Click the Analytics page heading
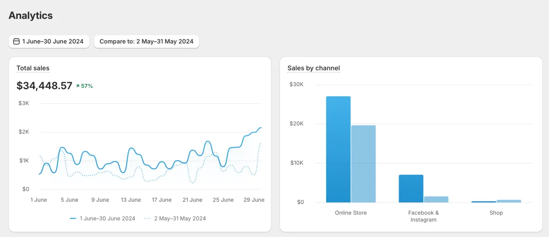549x237 pixels. click(x=31, y=15)
